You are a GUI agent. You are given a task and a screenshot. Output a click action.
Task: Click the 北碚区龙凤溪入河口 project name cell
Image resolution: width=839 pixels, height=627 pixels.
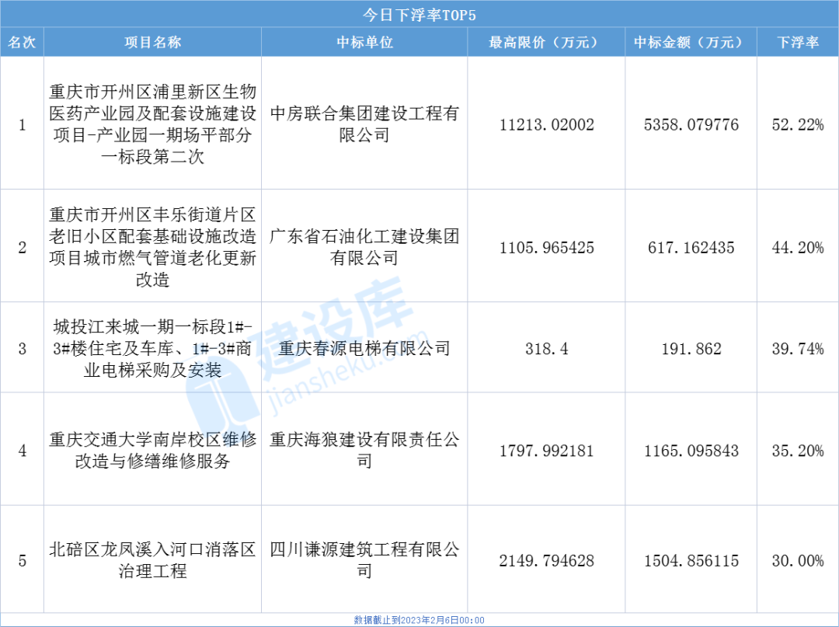pos(152,561)
